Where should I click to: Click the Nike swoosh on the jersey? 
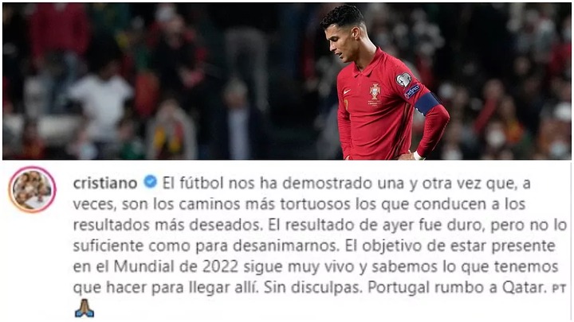pyautogui.click(x=346, y=91)
